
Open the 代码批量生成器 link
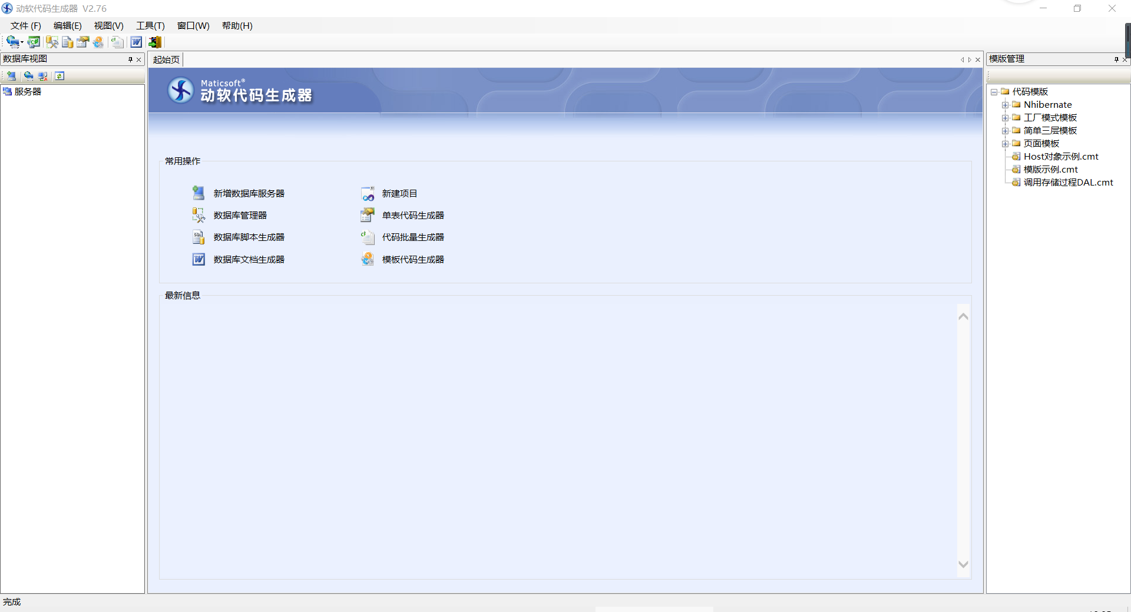413,237
